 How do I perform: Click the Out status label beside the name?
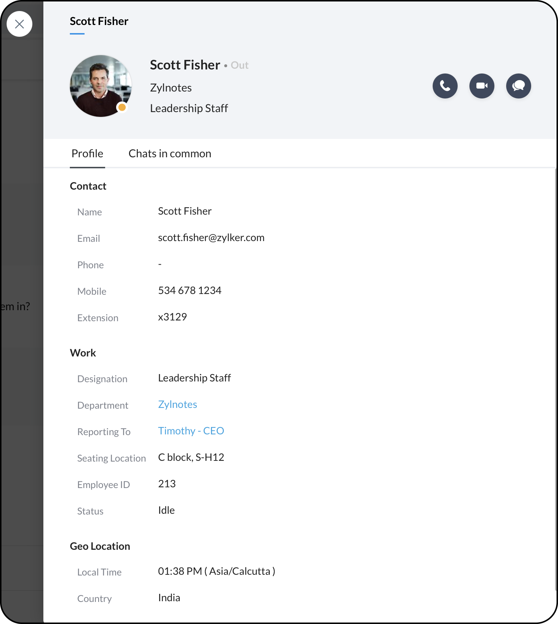pos(240,65)
